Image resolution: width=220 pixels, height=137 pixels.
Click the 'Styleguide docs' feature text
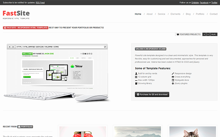(x=182, y=80)
